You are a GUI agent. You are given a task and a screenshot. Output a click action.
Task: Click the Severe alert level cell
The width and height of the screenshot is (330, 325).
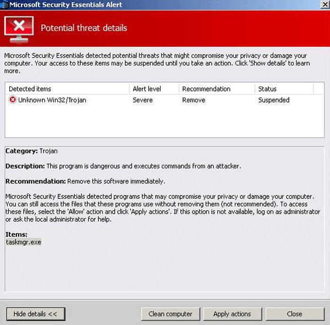click(142, 100)
